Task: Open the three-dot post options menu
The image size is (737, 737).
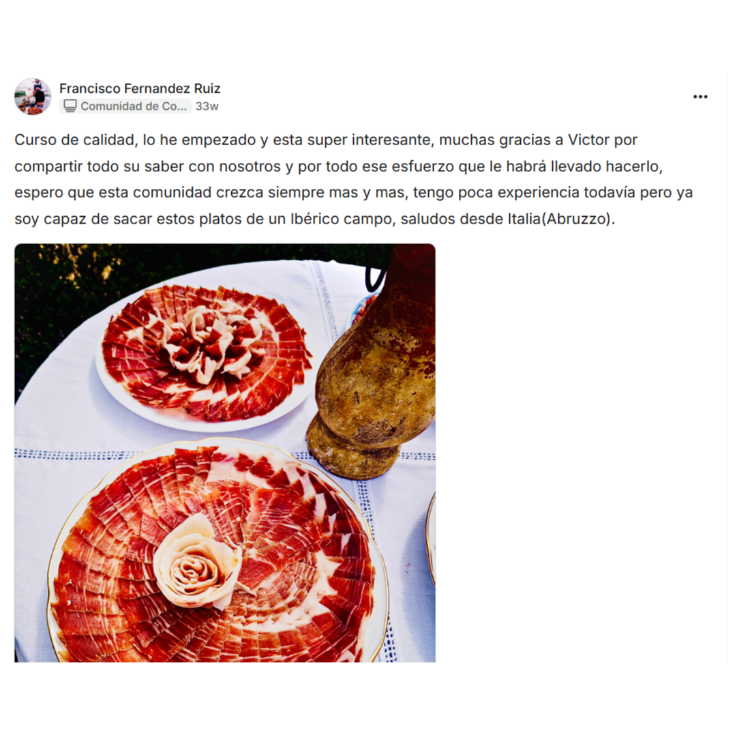Action: 700,97
